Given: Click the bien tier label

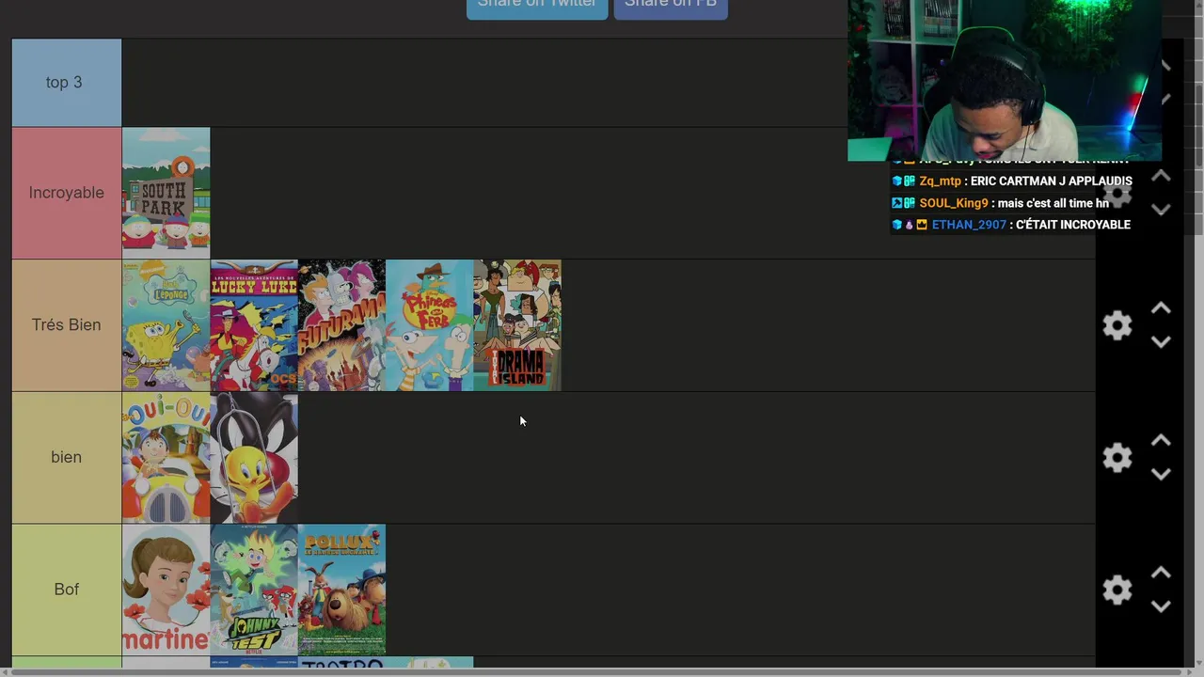Looking at the screenshot, I should [67, 458].
